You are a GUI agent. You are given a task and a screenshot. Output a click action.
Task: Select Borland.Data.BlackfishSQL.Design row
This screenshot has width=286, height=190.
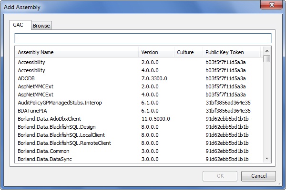tap(139, 127)
